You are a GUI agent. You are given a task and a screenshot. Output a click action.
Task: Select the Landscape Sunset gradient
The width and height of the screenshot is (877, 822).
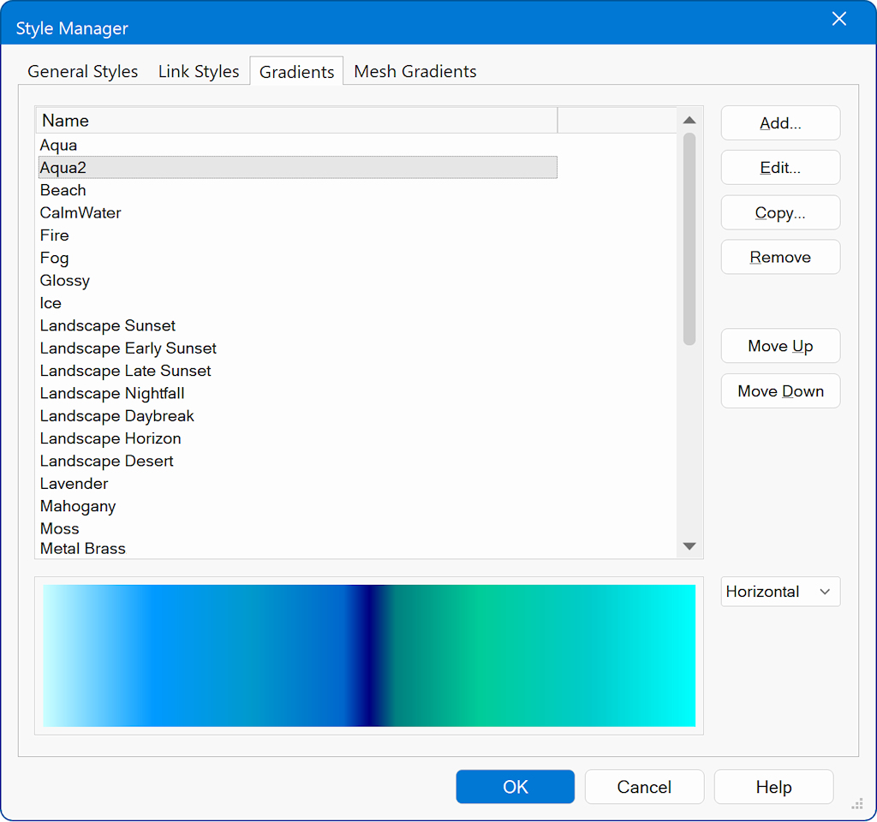pos(108,326)
